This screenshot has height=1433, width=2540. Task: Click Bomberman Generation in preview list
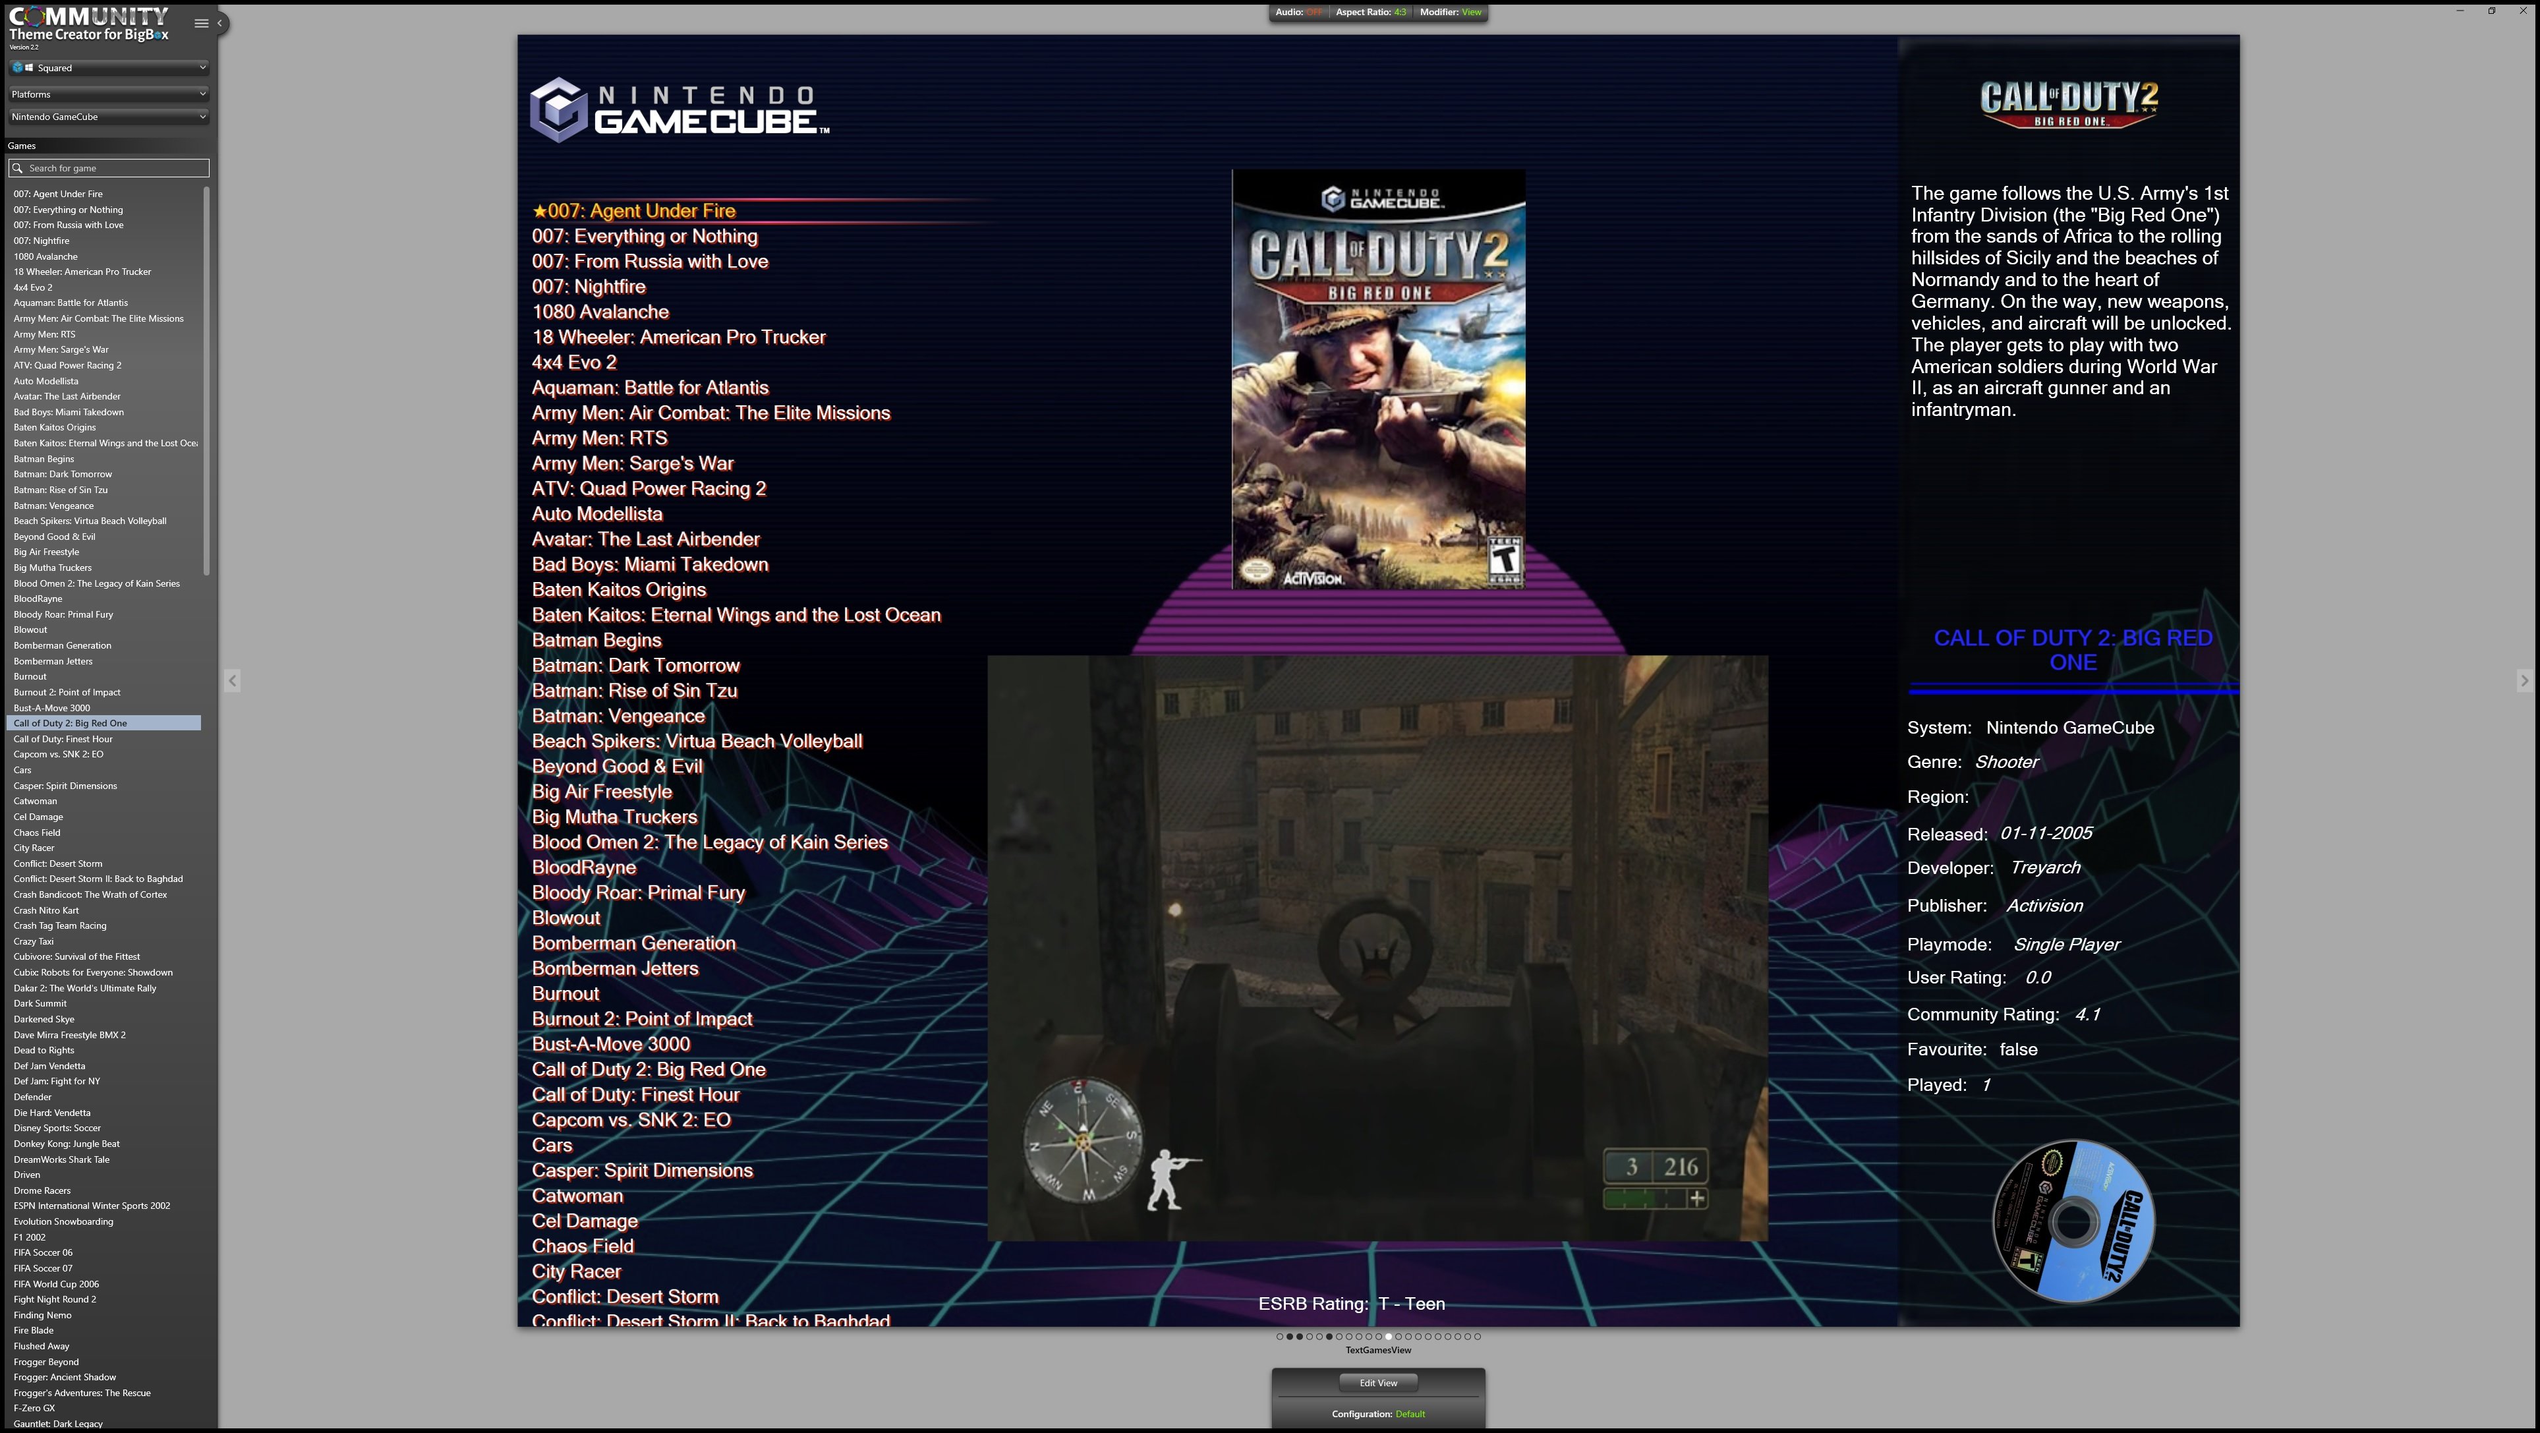coord(634,944)
